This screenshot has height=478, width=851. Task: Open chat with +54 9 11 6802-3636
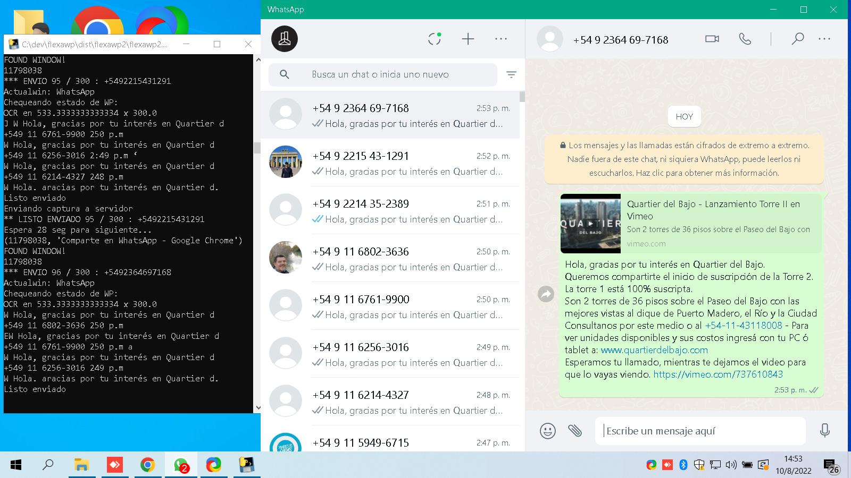click(x=390, y=258)
